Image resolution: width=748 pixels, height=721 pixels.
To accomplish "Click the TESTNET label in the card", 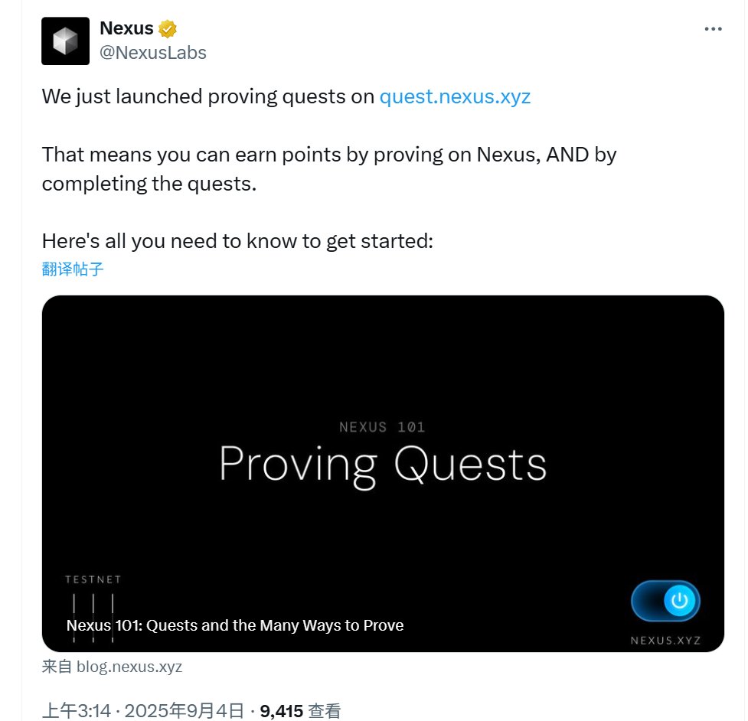I will tap(93, 579).
